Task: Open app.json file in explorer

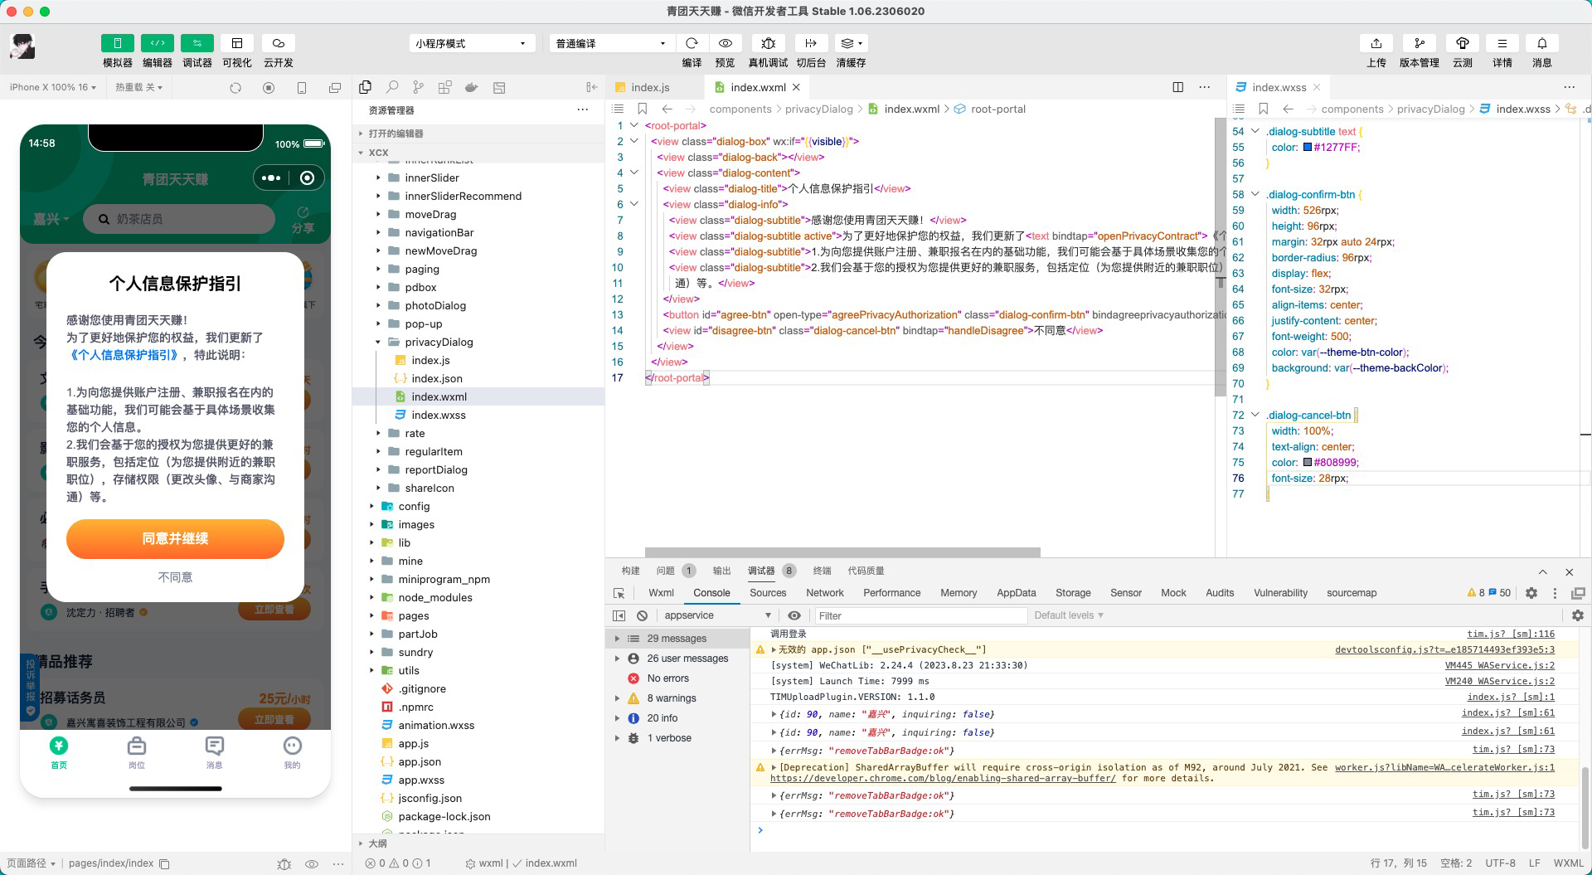Action: pyautogui.click(x=420, y=761)
